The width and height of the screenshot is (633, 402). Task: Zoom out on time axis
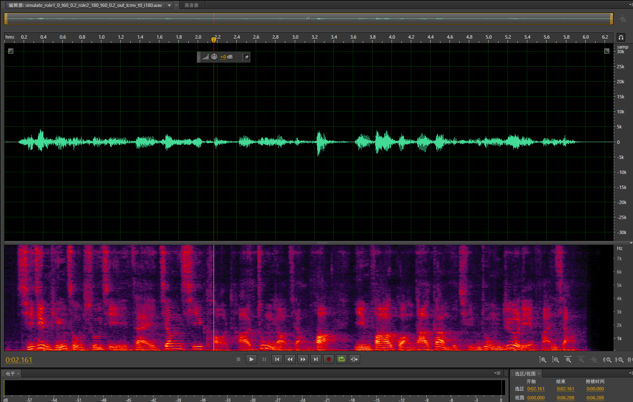[x=581, y=360]
